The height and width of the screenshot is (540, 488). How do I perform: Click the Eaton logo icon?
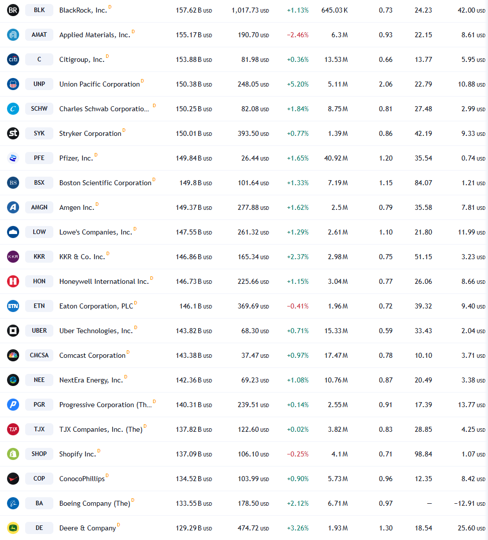(13, 306)
